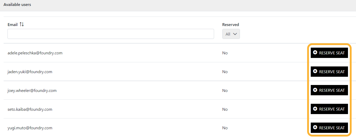Click the Reserved 'No' value for adele.peleschka
356x137 pixels.
(x=225, y=53)
